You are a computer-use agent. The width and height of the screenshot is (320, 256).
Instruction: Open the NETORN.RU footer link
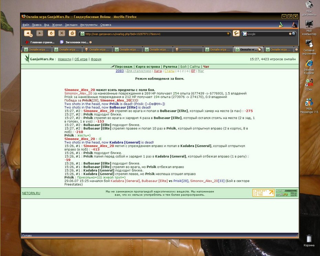click(x=31, y=193)
